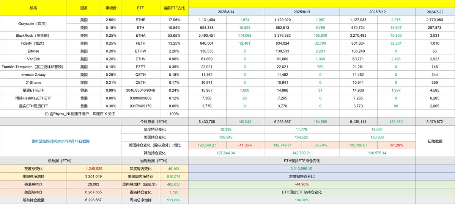Select the 6,267,665 美国总持仓 value
The width and height of the screenshot is (455, 204).
pyautogui.click(x=94, y=192)
